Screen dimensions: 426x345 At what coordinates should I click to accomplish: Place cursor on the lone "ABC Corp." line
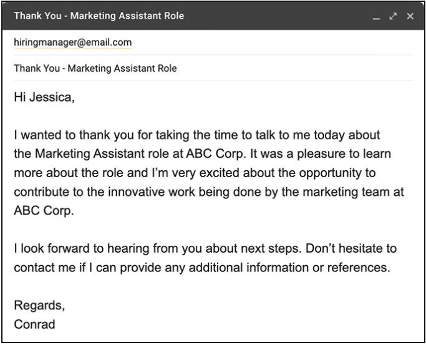tap(44, 210)
